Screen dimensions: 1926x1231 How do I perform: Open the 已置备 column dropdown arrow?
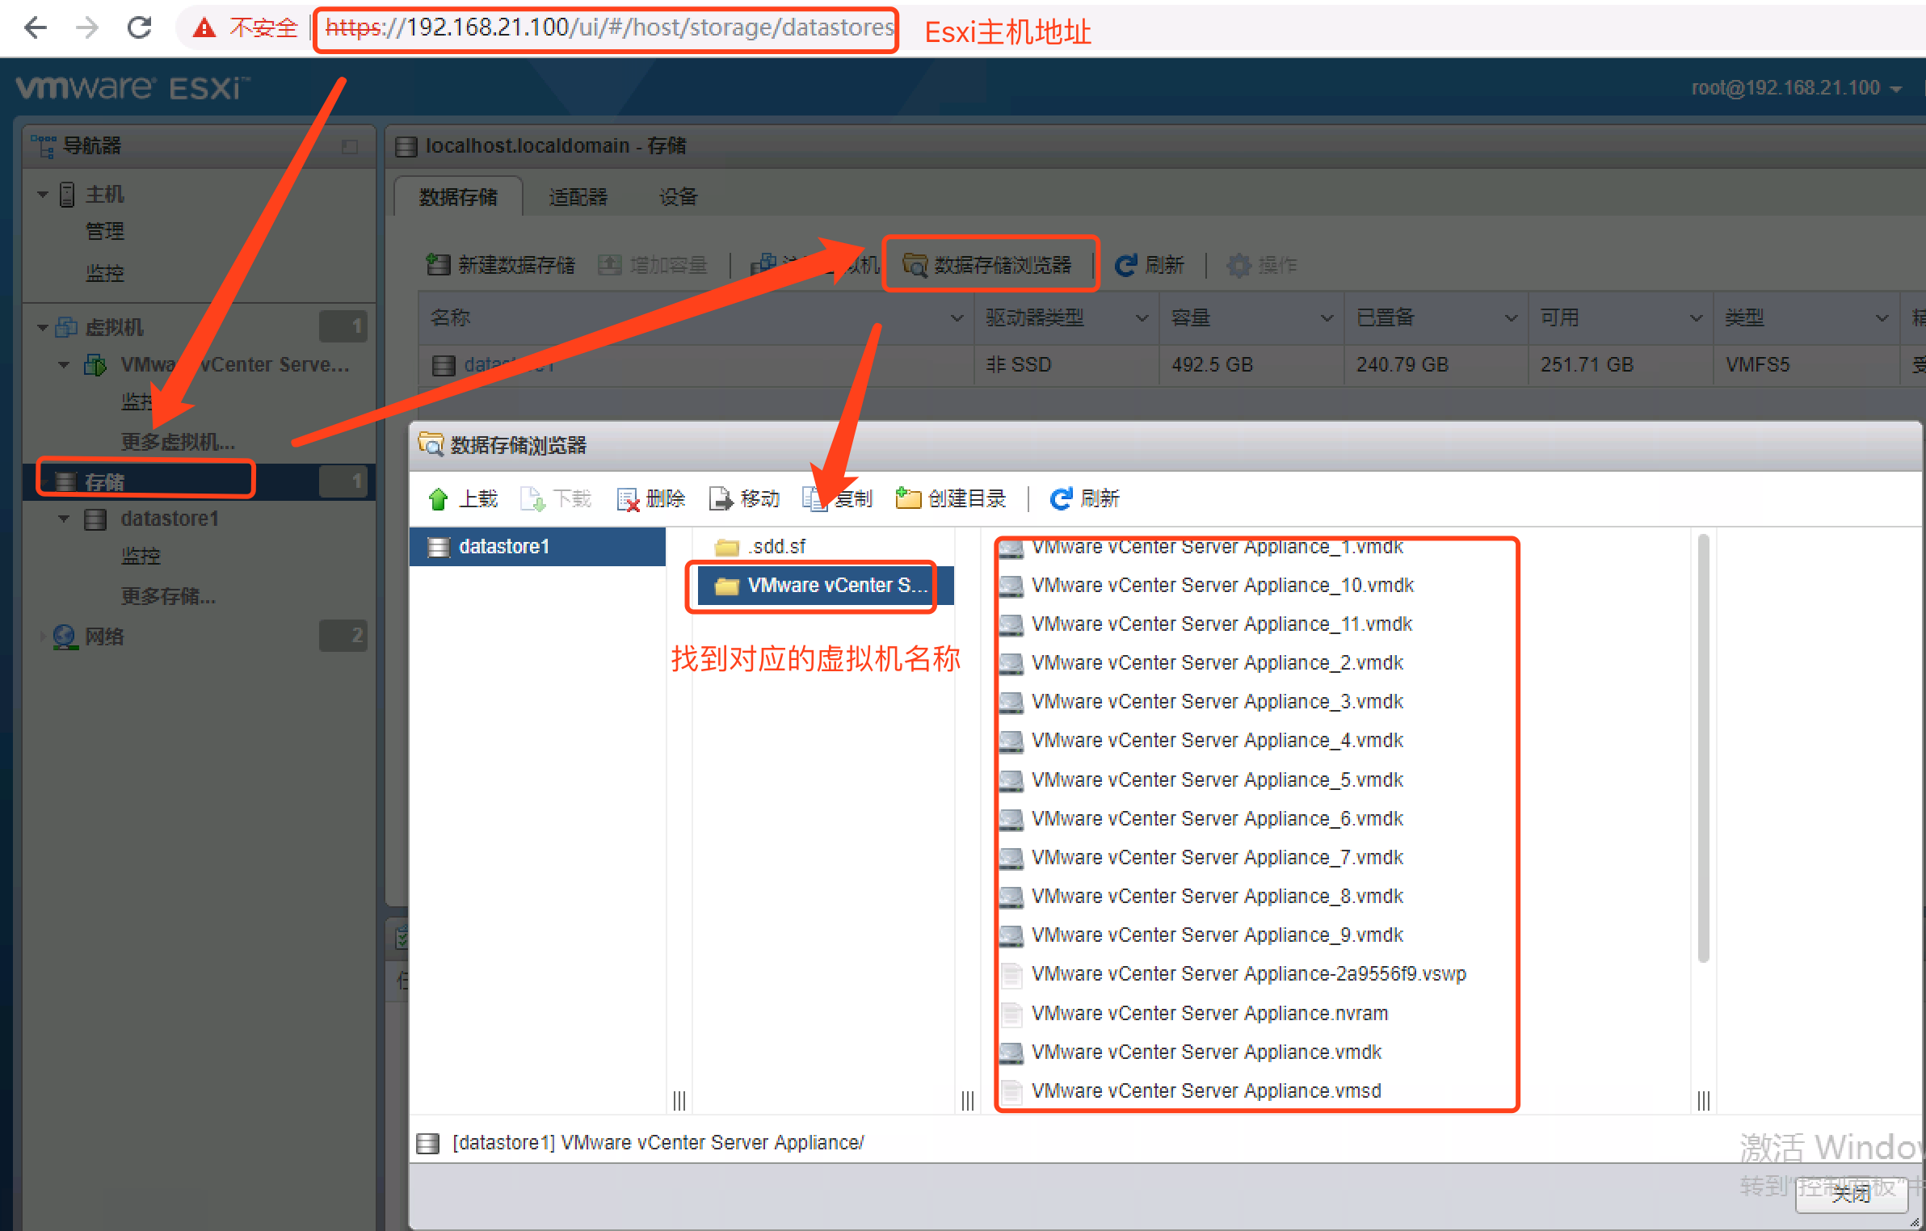tap(1511, 318)
